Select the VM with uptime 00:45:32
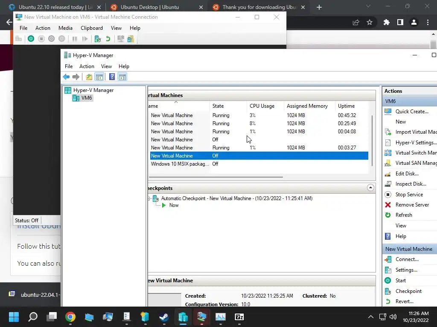The image size is (437, 327). tap(259, 115)
